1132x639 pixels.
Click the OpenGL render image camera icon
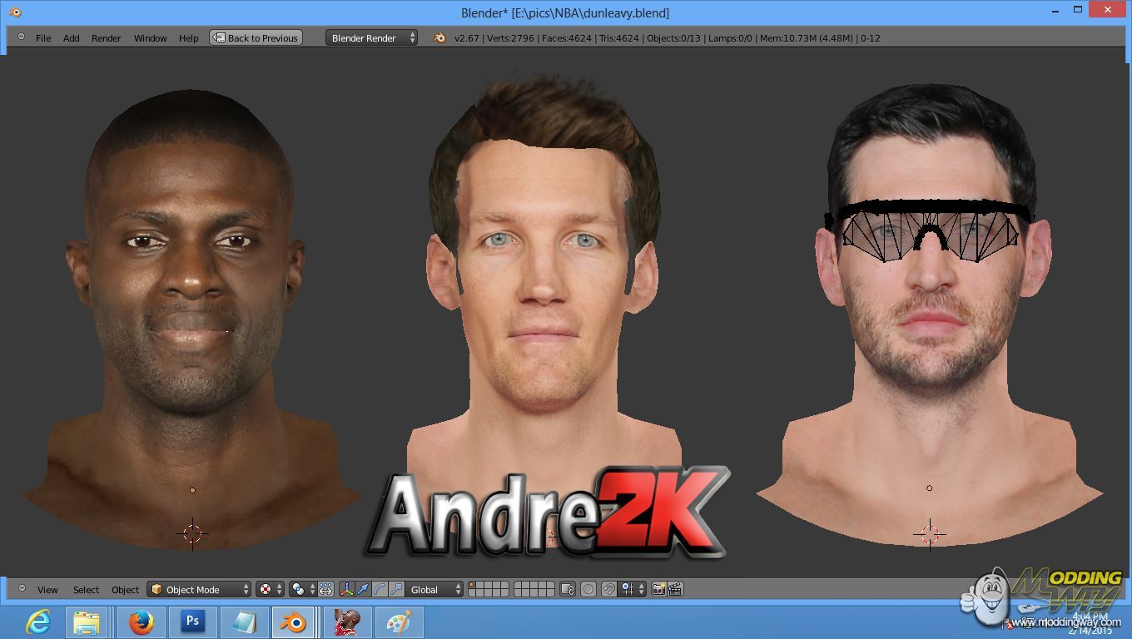[658, 589]
